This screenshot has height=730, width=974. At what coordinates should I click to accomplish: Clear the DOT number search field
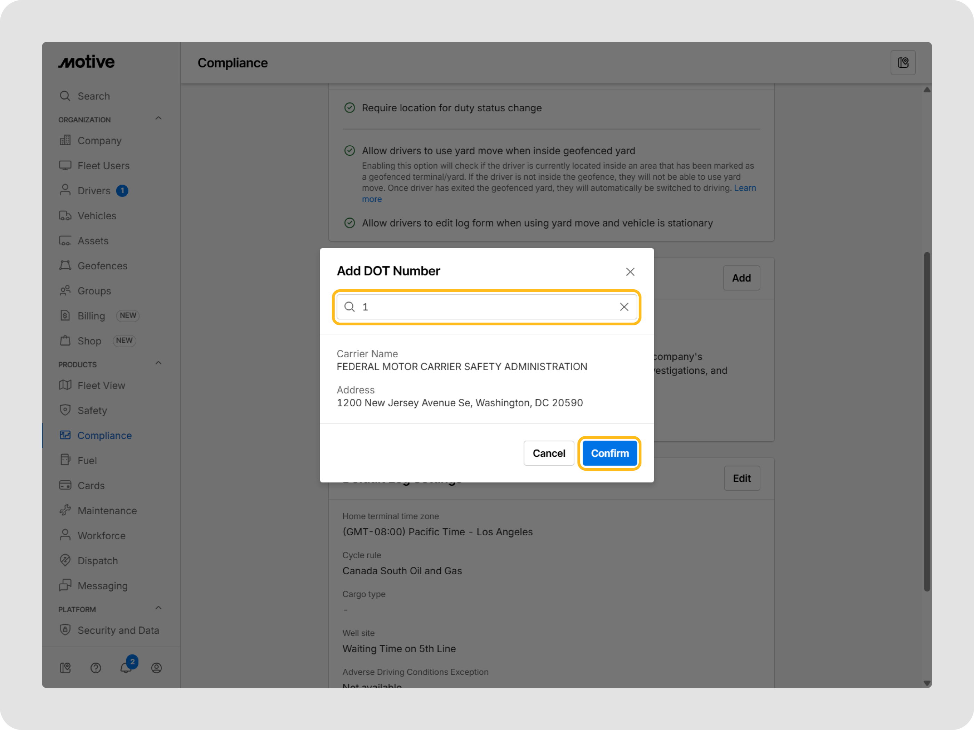click(624, 307)
